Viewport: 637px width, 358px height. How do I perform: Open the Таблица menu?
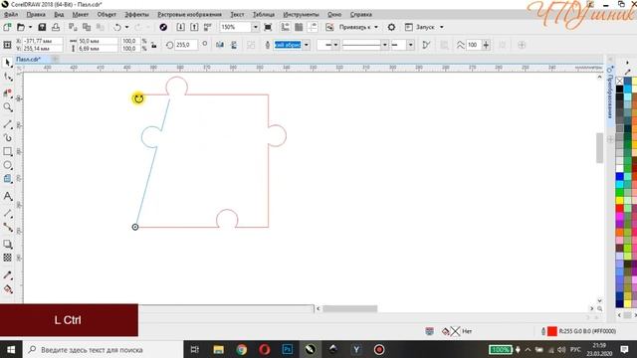click(x=263, y=15)
